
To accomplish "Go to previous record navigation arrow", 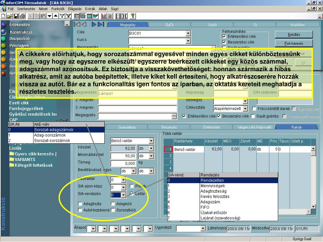I will pos(84,24).
